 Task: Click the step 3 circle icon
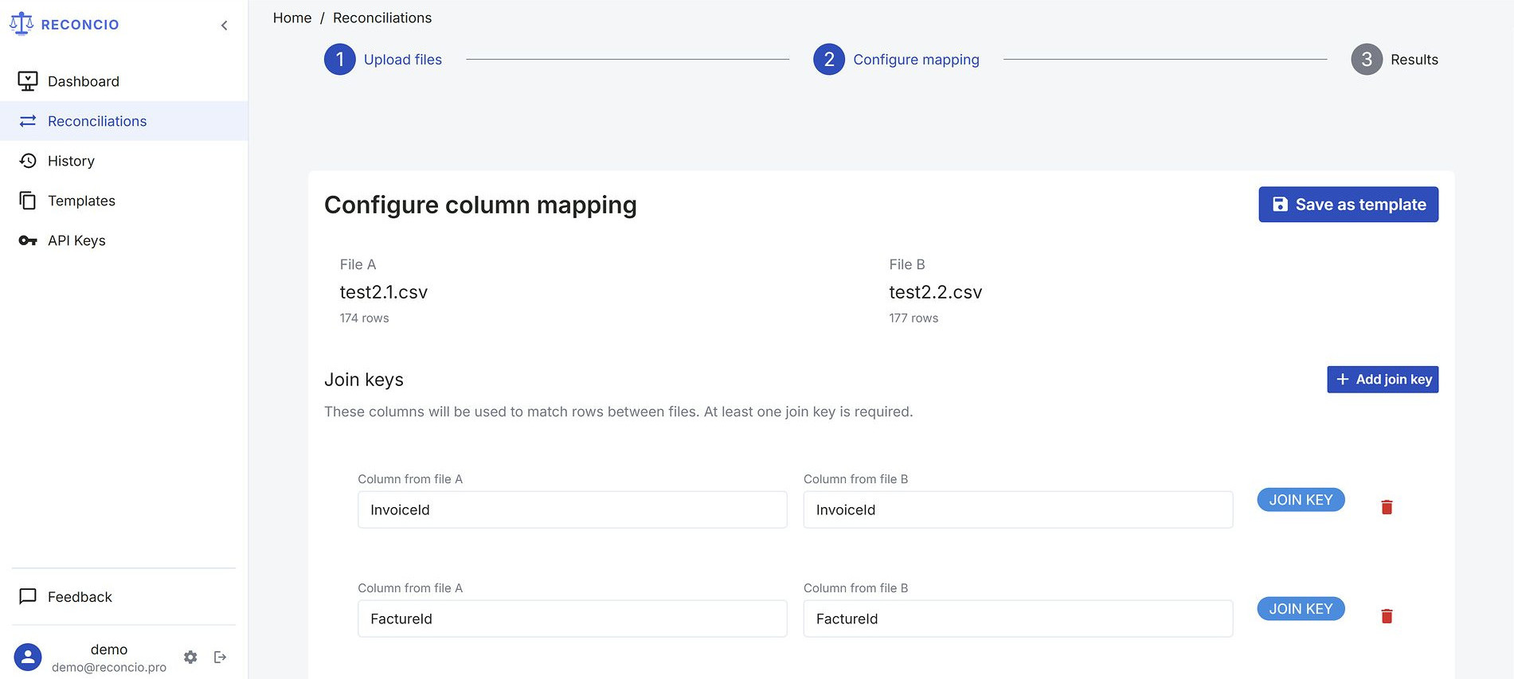pos(1367,60)
